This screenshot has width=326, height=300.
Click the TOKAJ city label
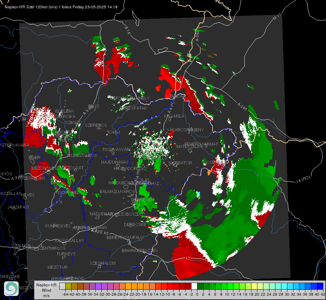[113, 132]
